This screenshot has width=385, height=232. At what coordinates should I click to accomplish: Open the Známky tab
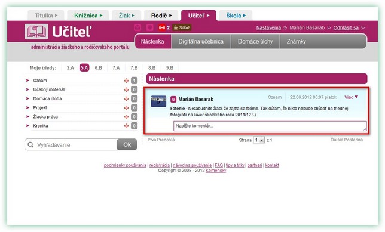(297, 41)
